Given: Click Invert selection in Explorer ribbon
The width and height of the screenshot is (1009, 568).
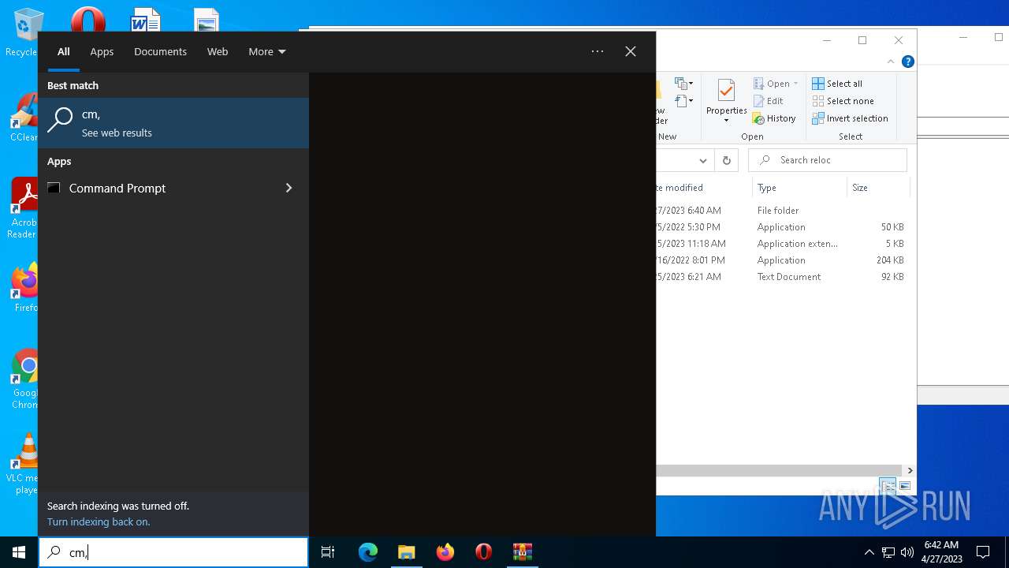Looking at the screenshot, I should click(x=850, y=118).
